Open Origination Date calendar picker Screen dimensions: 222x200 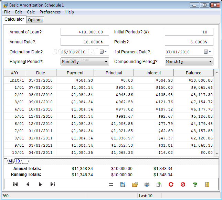(103, 52)
